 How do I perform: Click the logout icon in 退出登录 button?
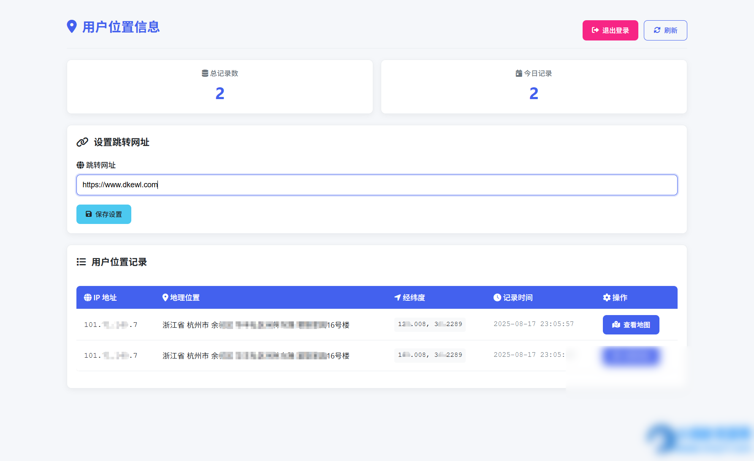click(x=595, y=30)
